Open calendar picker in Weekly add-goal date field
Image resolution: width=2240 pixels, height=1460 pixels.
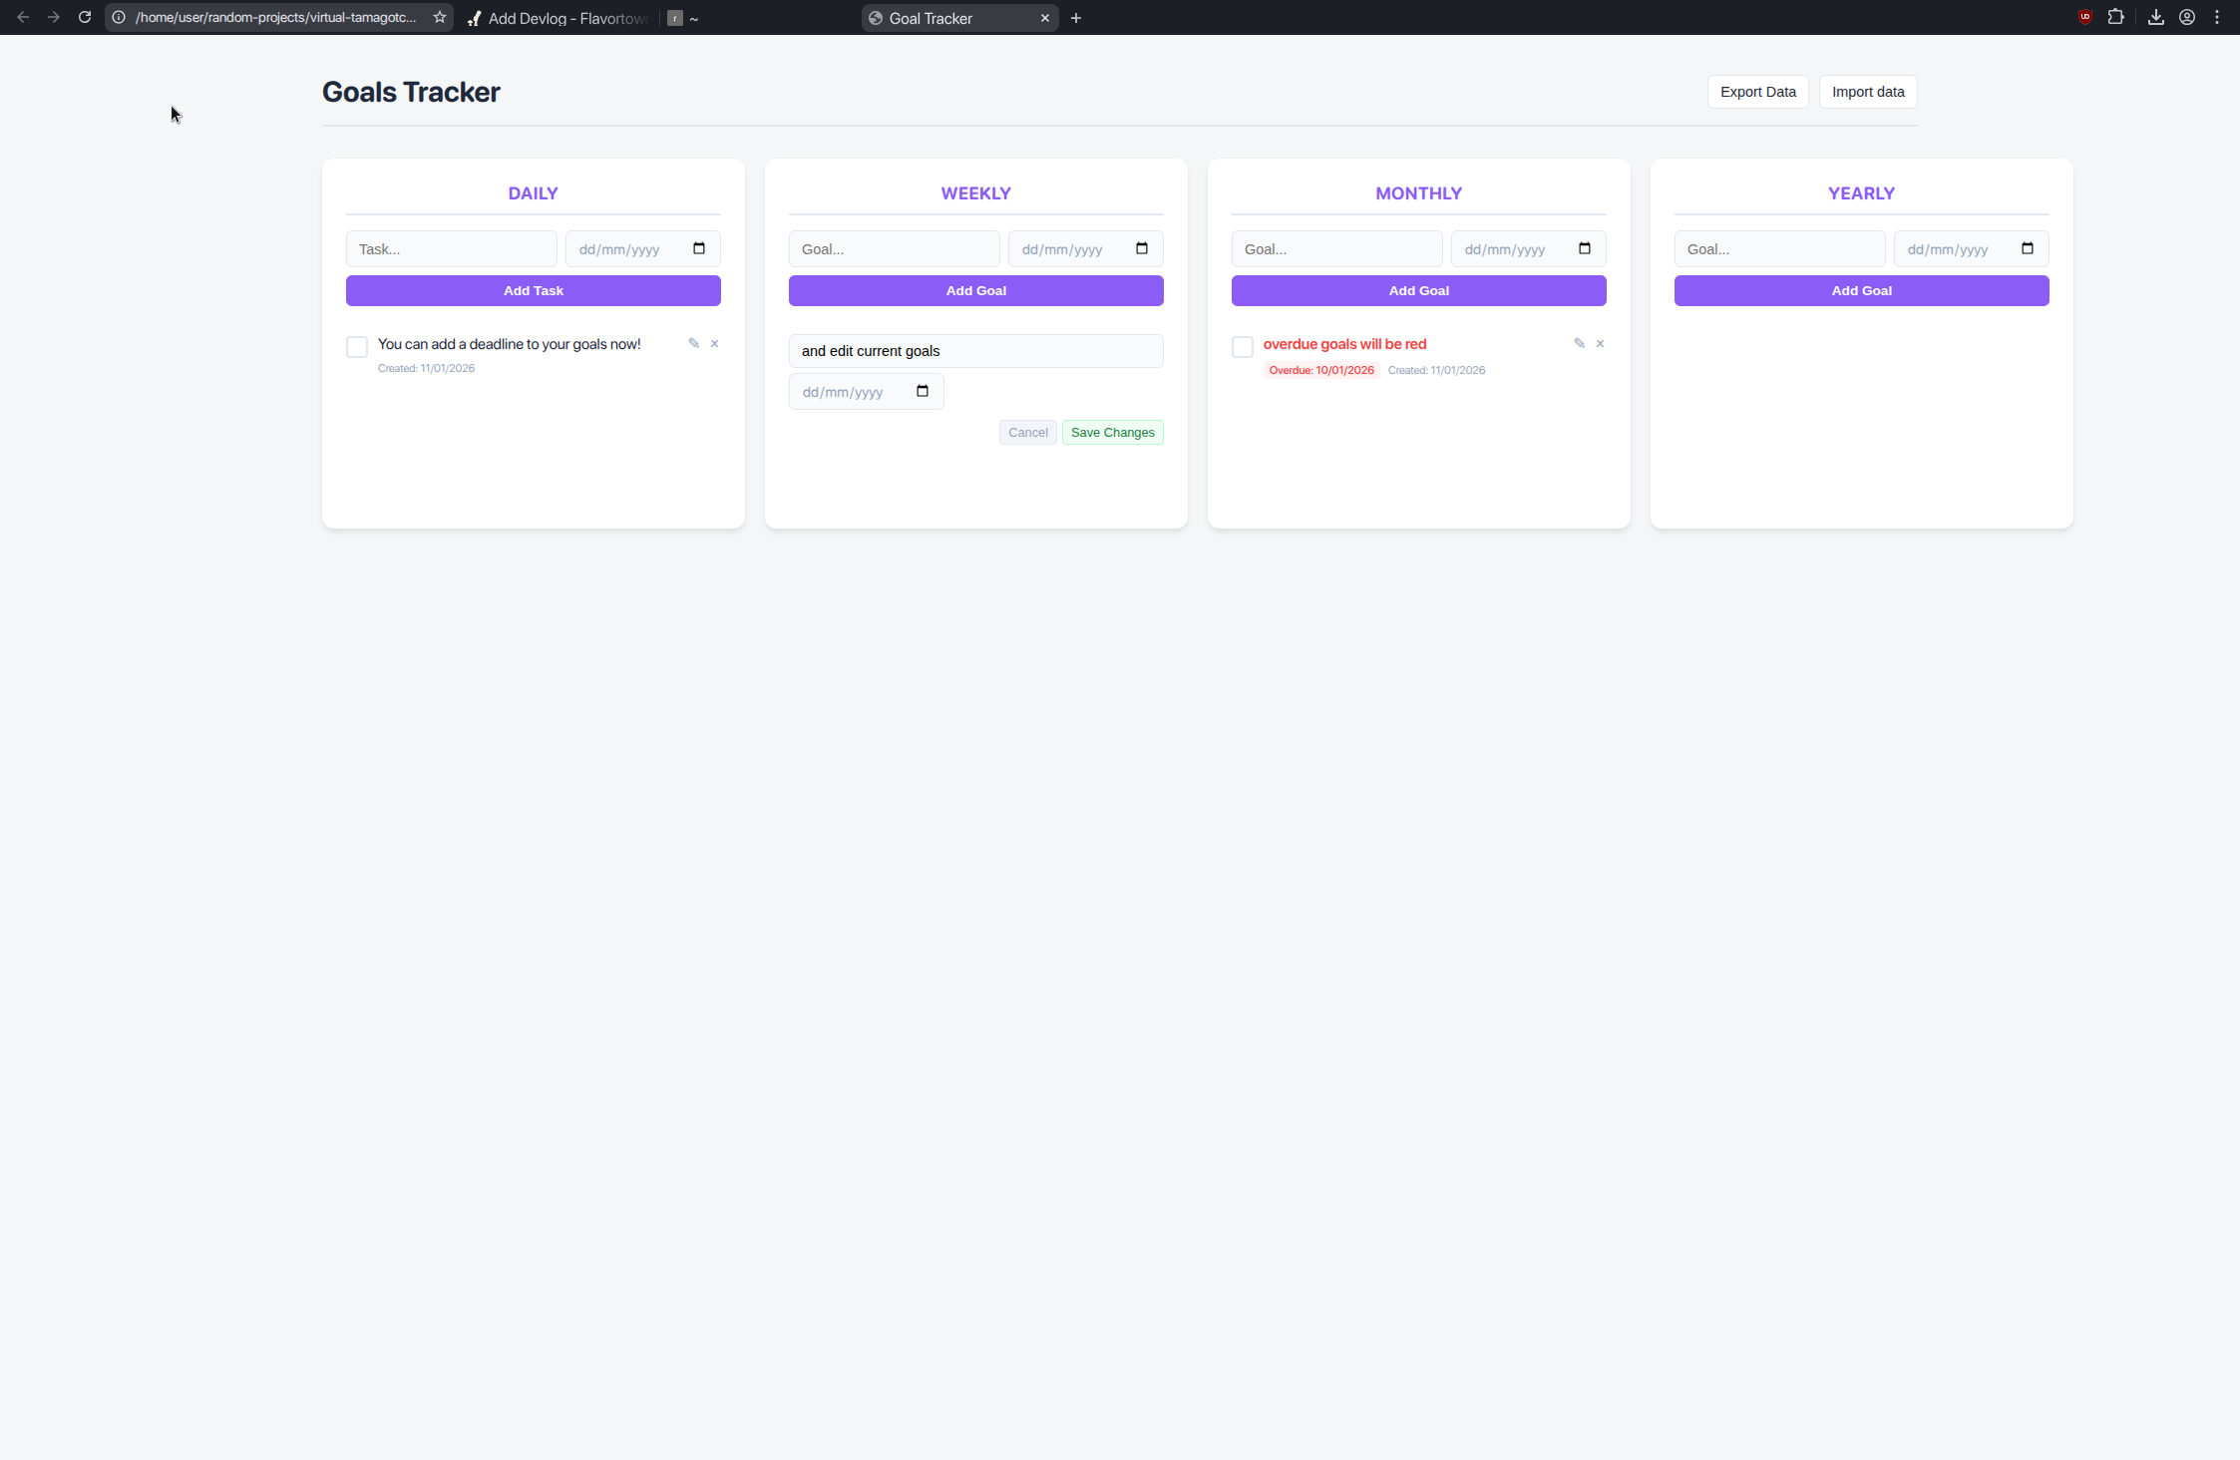tap(1142, 248)
